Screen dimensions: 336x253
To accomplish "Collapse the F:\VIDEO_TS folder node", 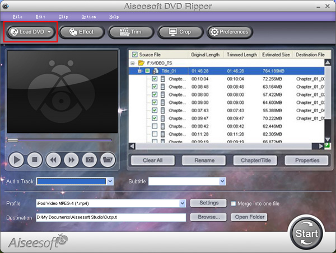I will [133, 63].
